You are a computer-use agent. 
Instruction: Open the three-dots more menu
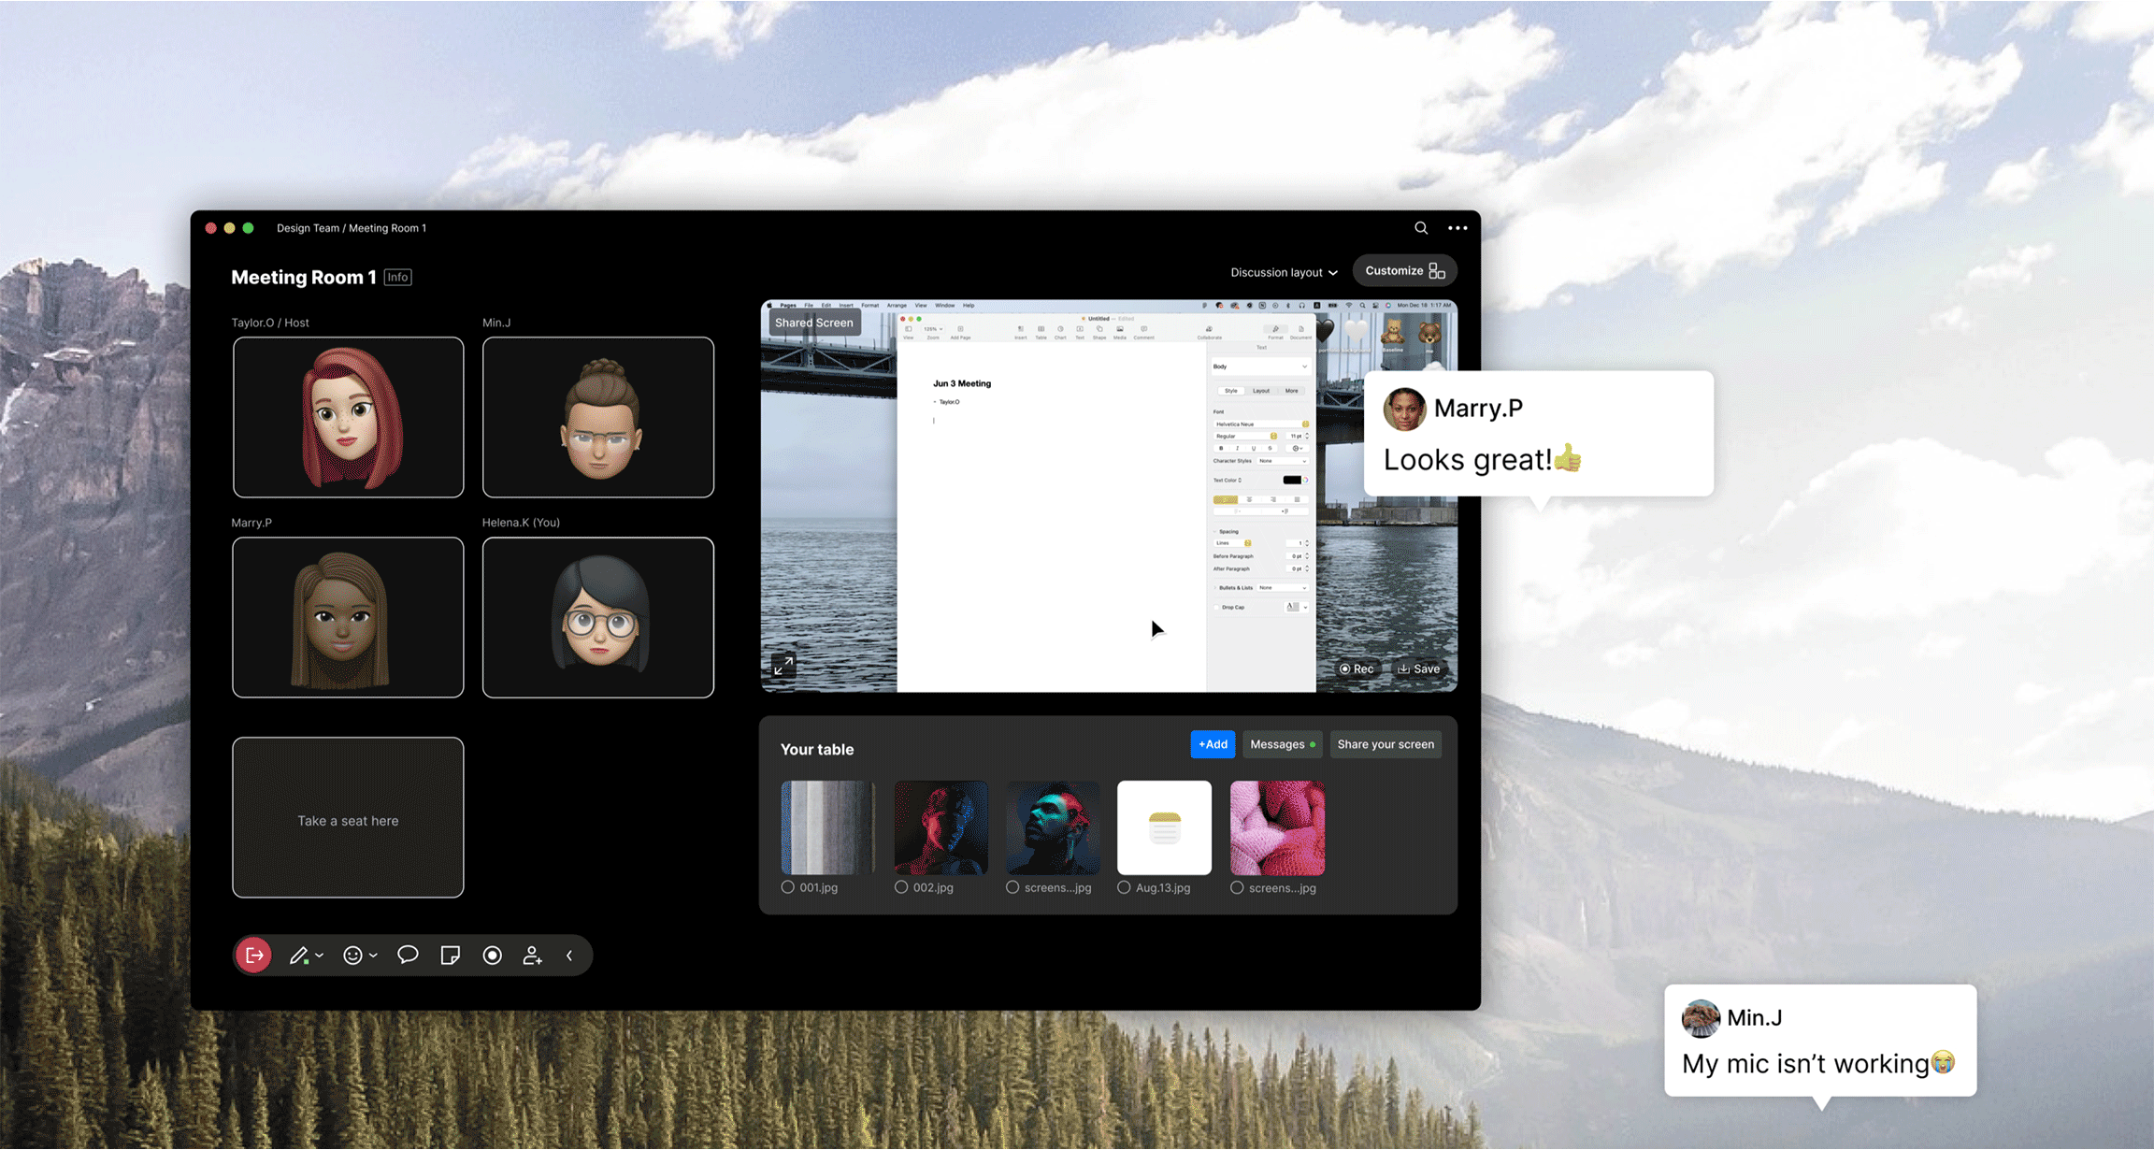coord(1458,228)
